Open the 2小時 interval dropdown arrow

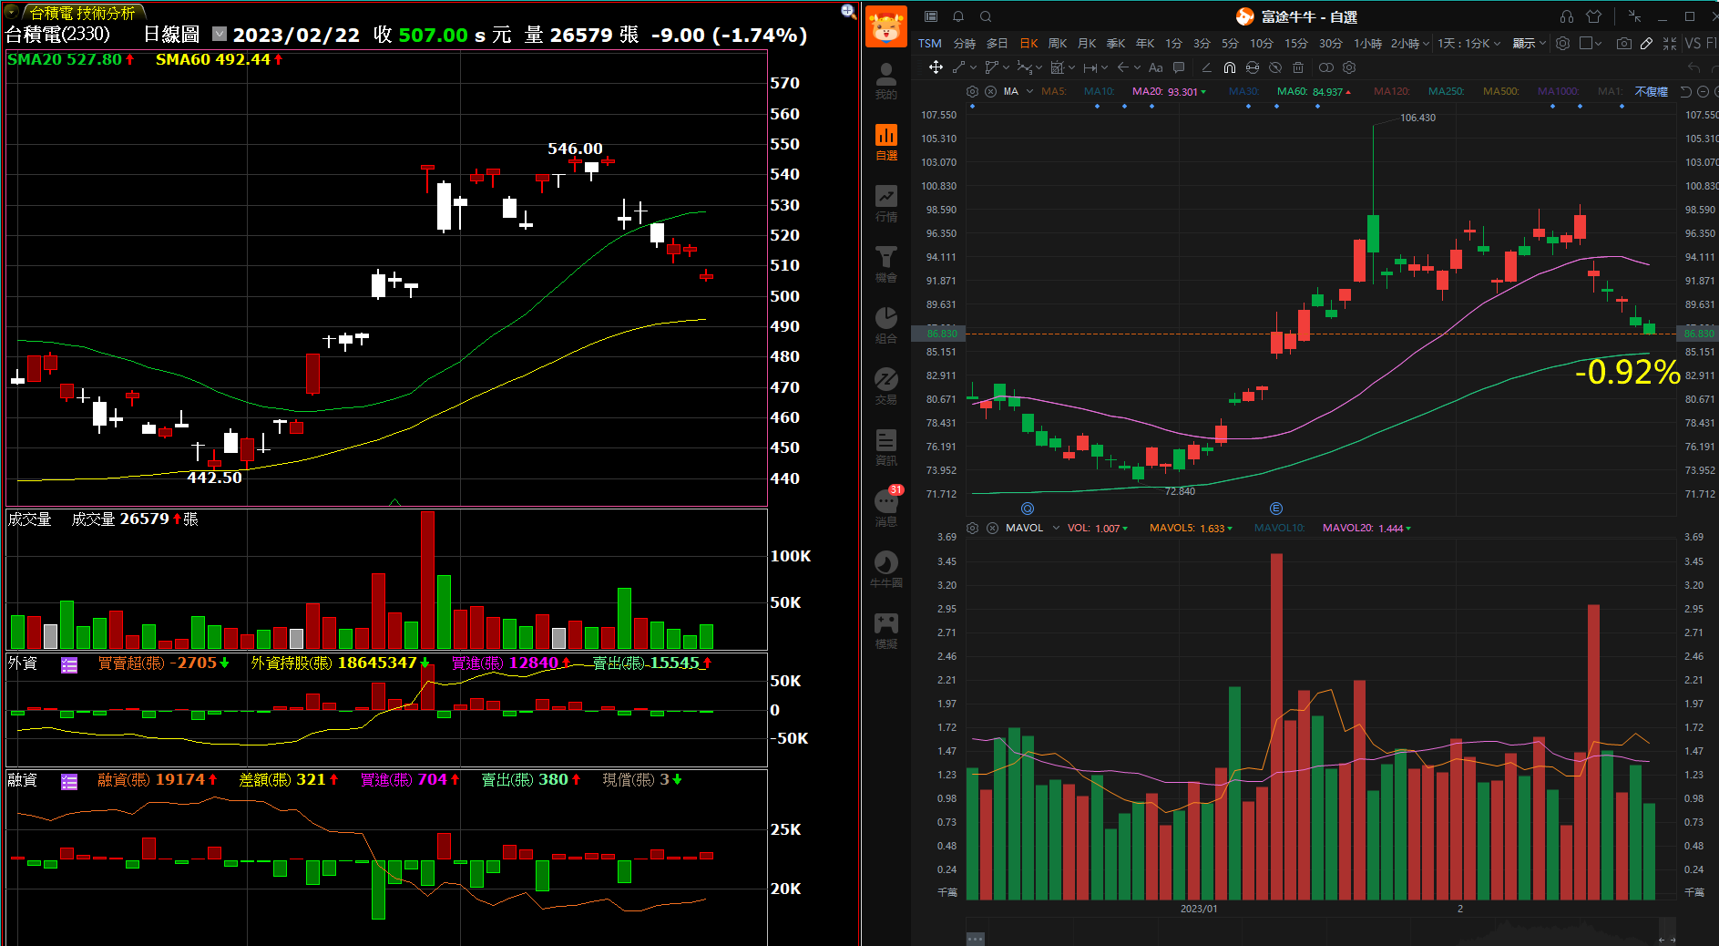coord(1427,43)
